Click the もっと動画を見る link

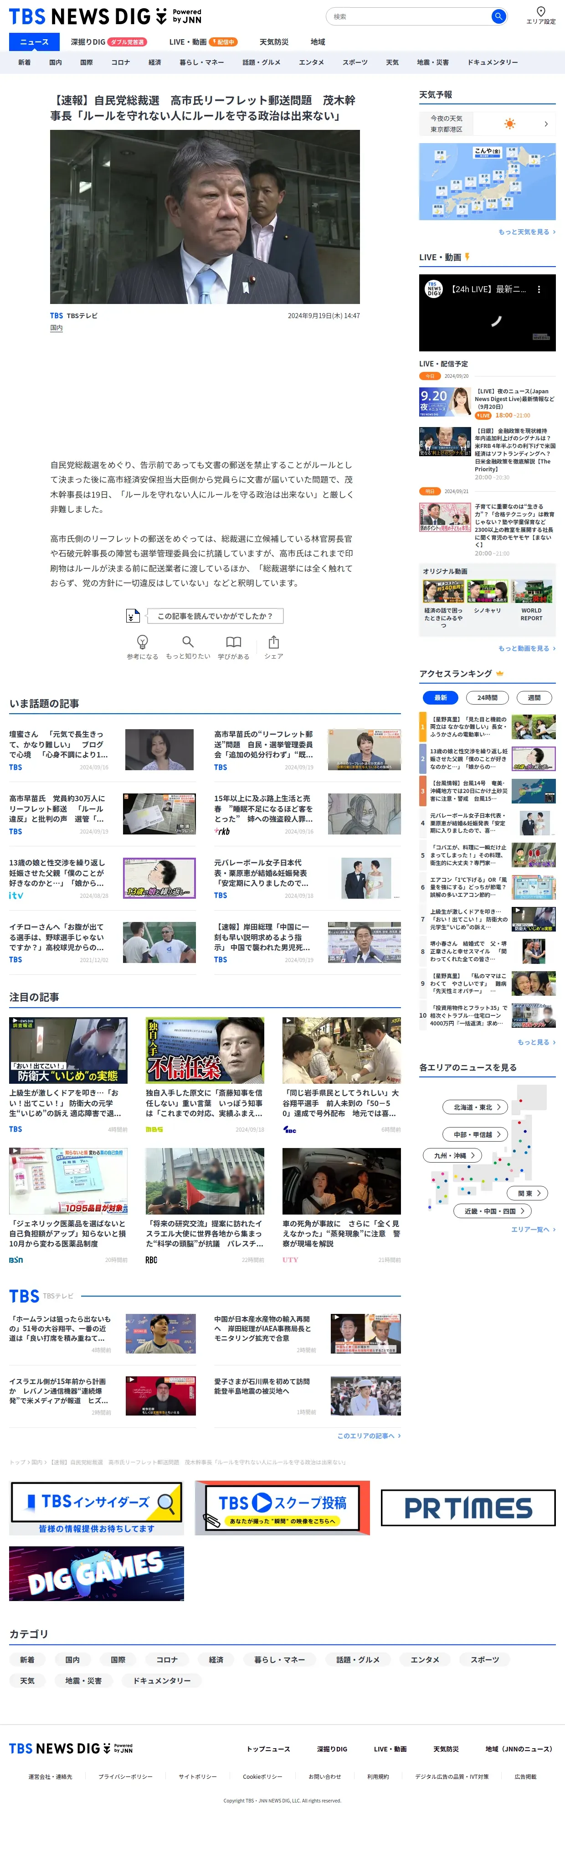pyautogui.click(x=527, y=649)
